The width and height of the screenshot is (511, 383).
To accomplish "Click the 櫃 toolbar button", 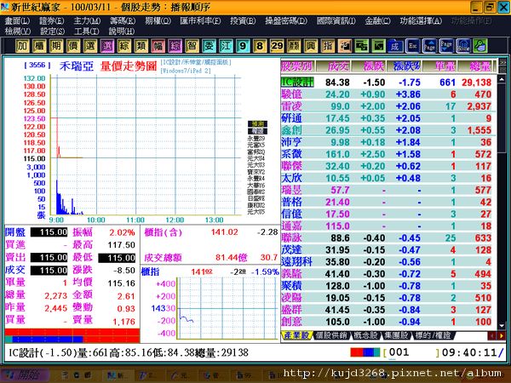I will pyautogui.click(x=39, y=46).
